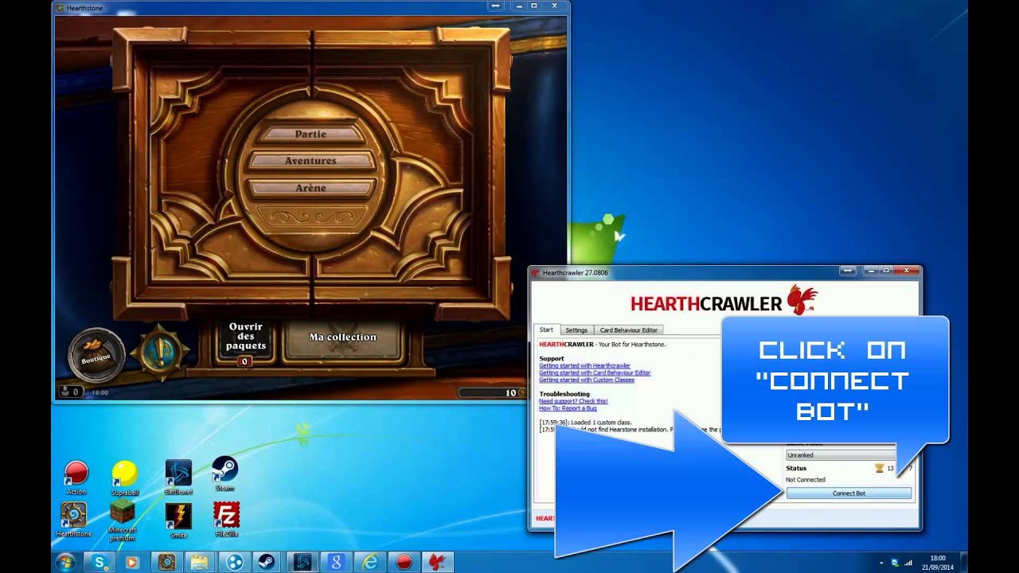Click the Arène button in Hearthstone

310,188
